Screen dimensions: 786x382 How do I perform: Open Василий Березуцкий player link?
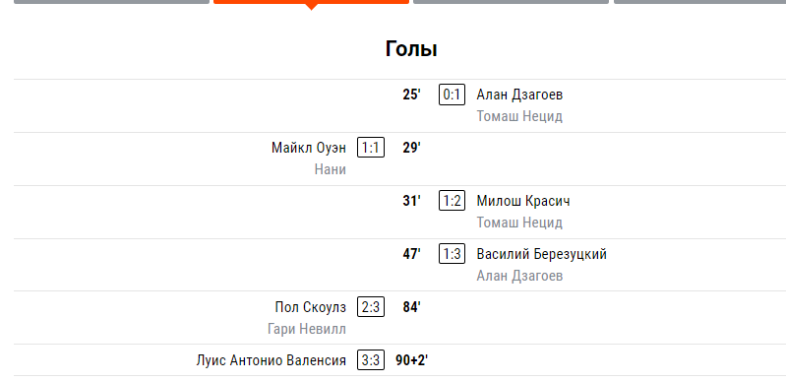[x=541, y=254]
